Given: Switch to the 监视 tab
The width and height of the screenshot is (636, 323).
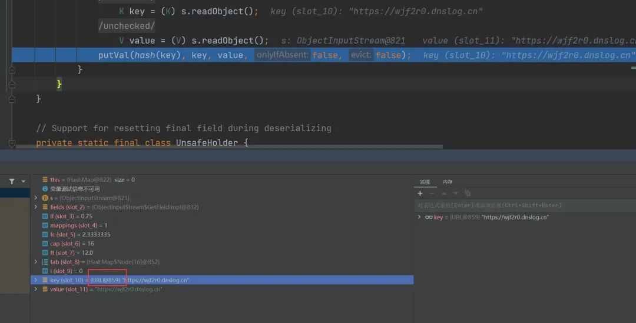Looking at the screenshot, I should (x=425, y=182).
